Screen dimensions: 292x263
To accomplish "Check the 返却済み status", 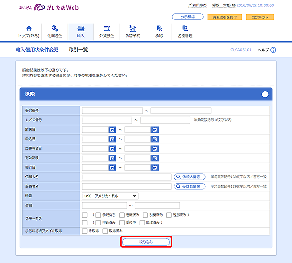I will pyautogui.click(x=169, y=215).
